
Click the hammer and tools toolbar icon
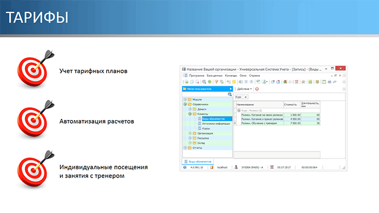(303, 82)
